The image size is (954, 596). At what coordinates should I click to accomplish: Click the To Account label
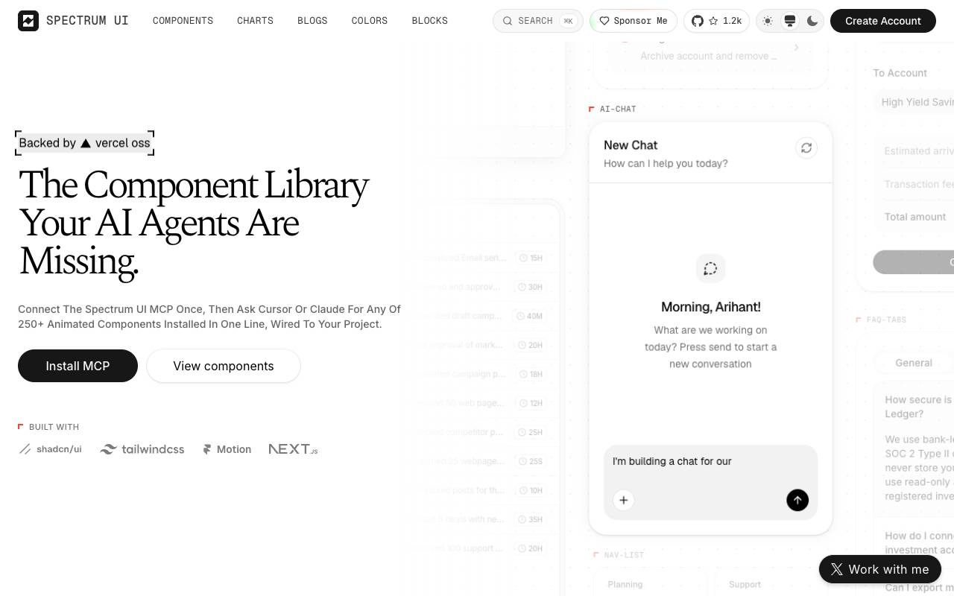click(x=900, y=73)
